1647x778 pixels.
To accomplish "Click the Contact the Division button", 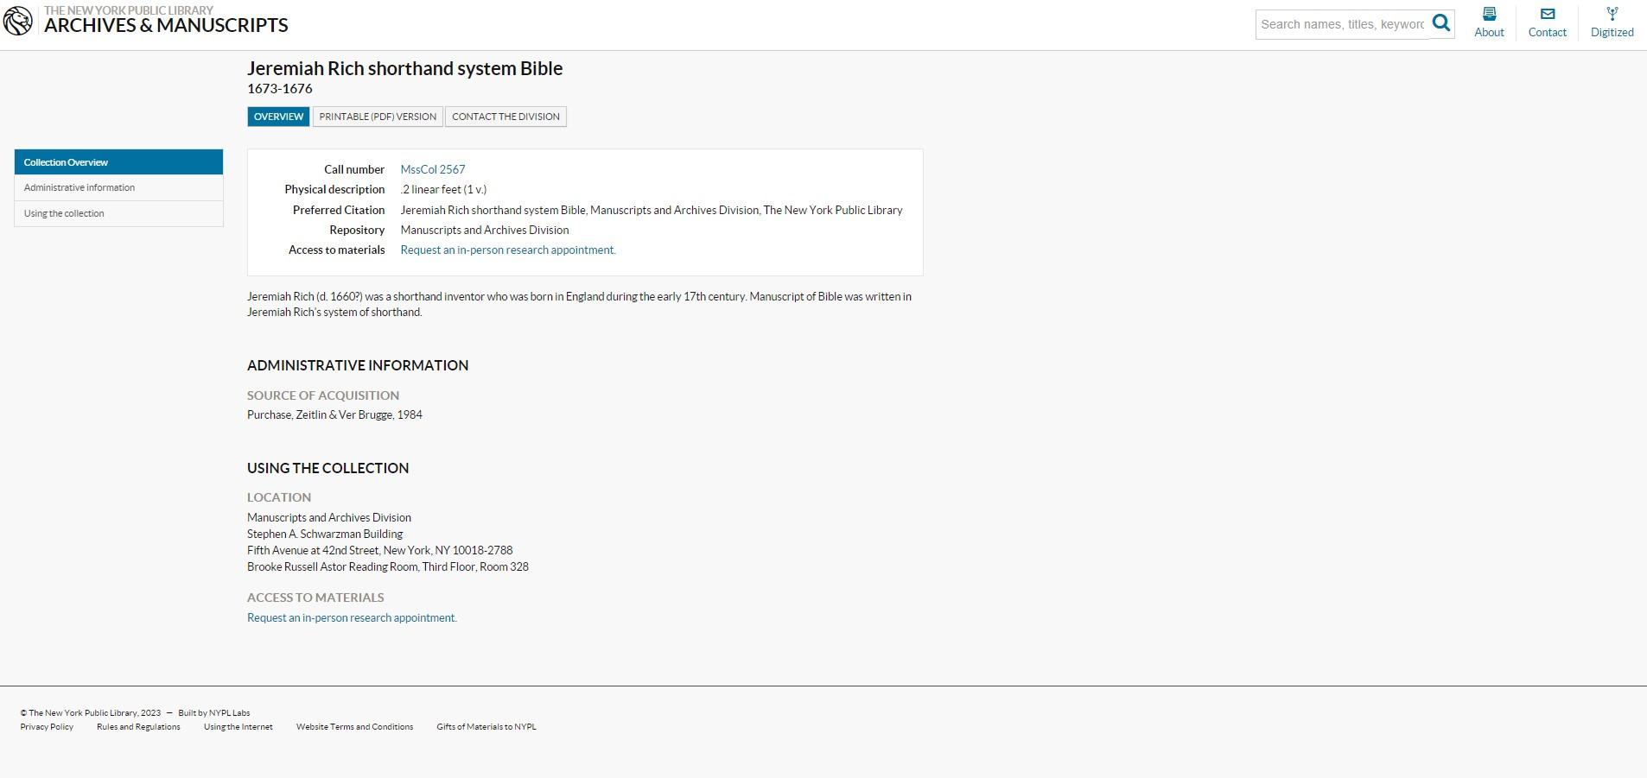I will pyautogui.click(x=506, y=117).
